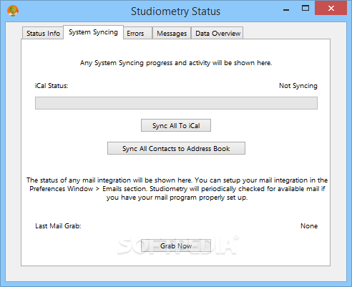This screenshot has height=287, width=352.
Task: Switch to the Data Overview tab
Action: [217, 33]
